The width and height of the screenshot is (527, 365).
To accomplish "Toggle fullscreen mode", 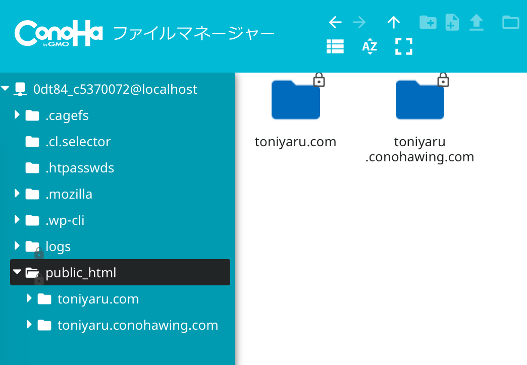I will click(404, 46).
